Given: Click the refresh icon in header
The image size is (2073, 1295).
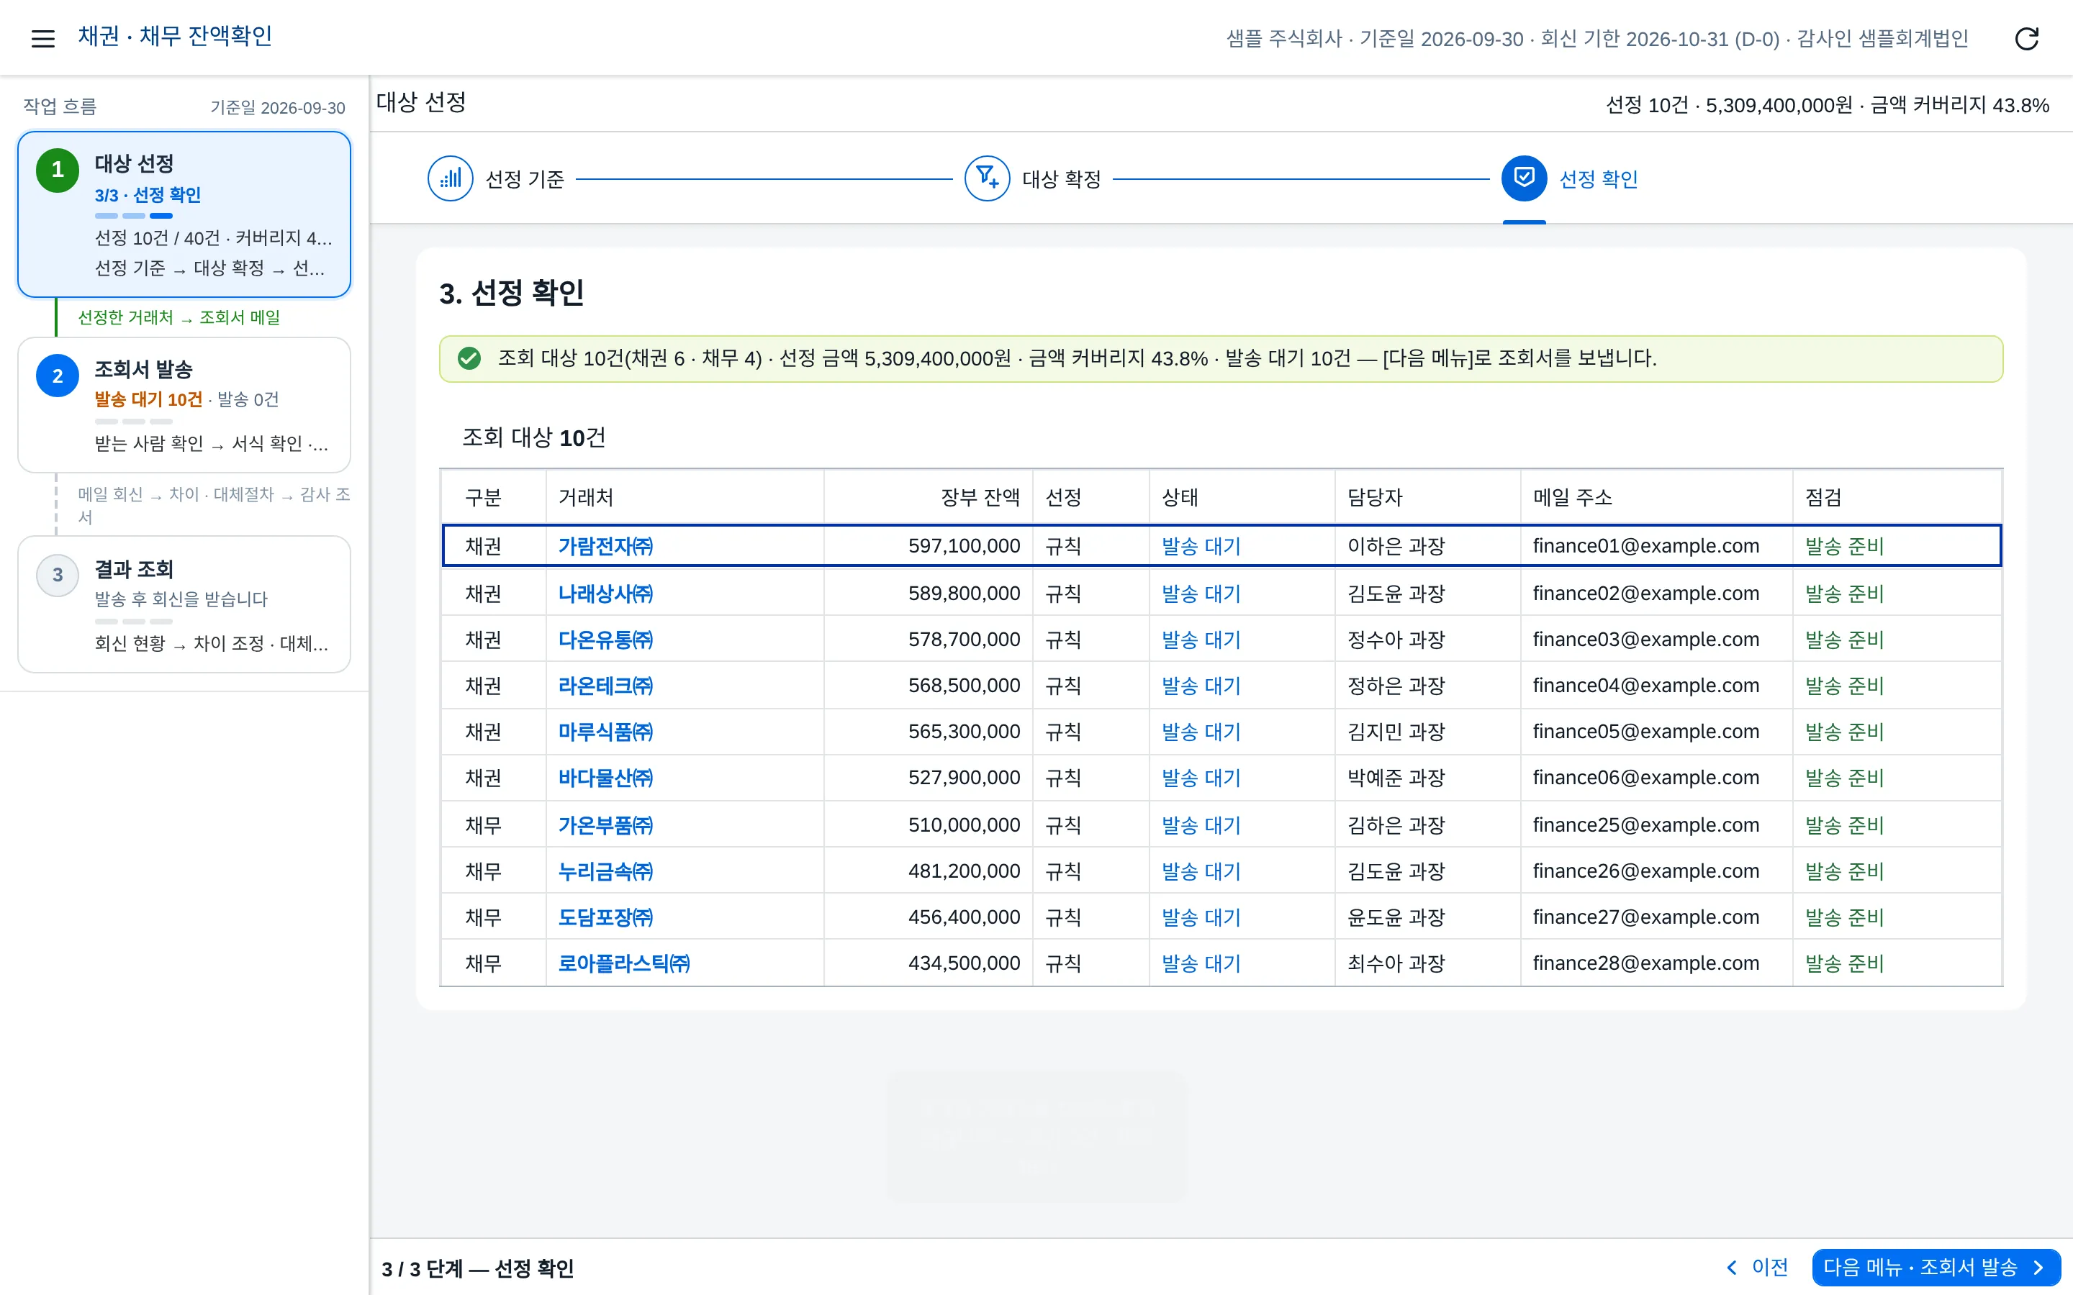Looking at the screenshot, I should (x=2026, y=39).
